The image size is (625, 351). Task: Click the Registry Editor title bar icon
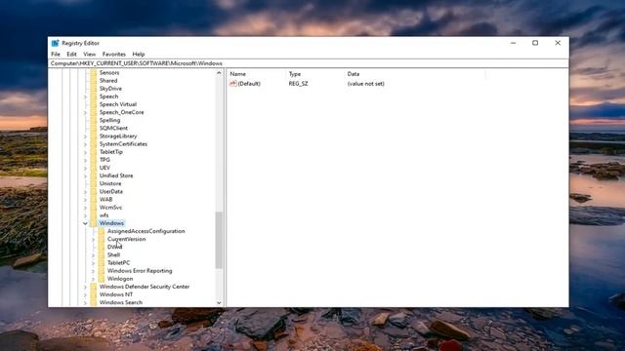pyautogui.click(x=55, y=43)
